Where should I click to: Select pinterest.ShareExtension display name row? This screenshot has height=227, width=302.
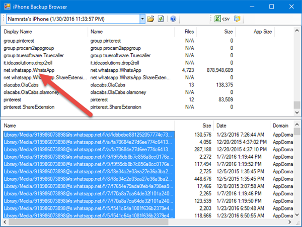click(29, 107)
